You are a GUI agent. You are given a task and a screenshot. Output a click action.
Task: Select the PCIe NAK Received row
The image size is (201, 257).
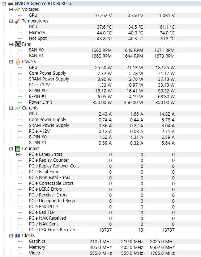coord(115,218)
